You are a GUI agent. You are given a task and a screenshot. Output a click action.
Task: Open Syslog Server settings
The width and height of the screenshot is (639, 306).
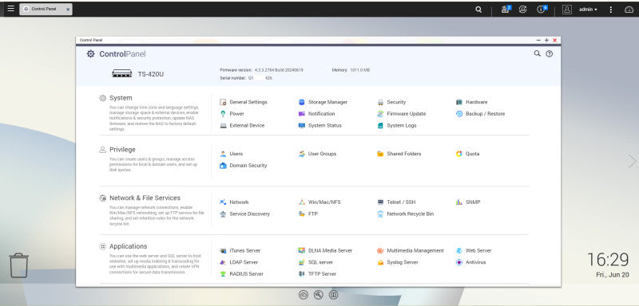click(x=398, y=262)
